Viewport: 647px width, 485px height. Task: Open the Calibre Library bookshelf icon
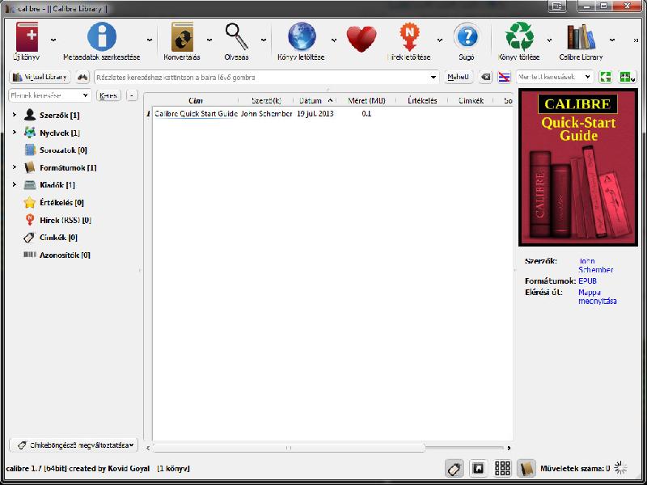(581, 37)
